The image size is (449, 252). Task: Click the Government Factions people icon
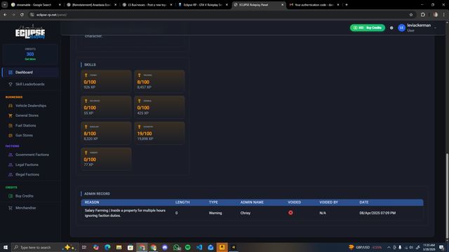point(11,155)
